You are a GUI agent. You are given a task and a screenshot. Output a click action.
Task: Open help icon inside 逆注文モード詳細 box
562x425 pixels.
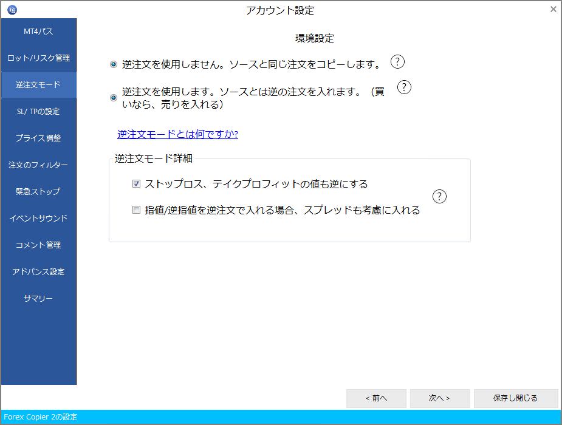[439, 196]
